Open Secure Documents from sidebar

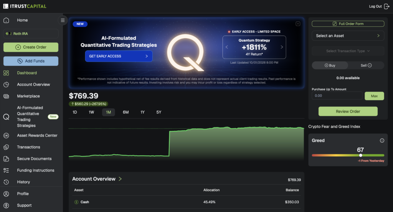(34, 159)
